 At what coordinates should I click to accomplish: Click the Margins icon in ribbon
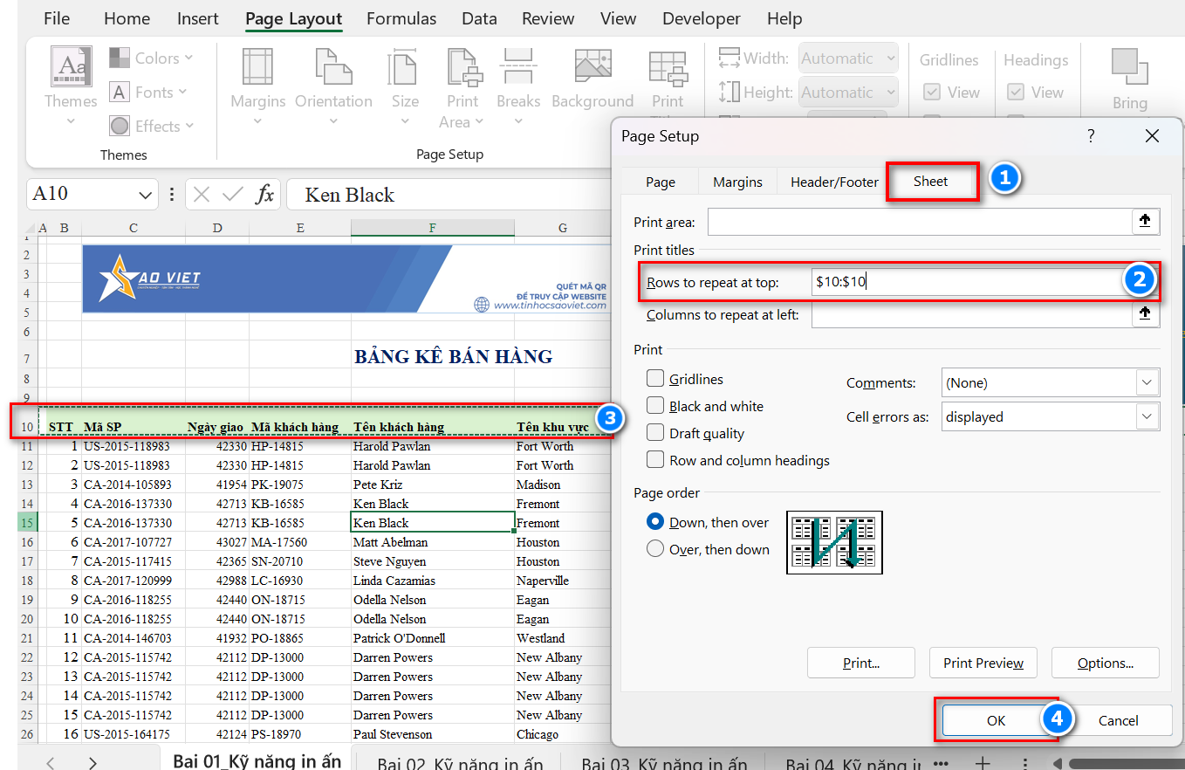point(257,67)
